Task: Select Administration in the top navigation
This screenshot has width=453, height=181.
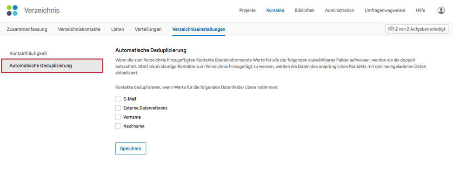Action: coord(340,10)
